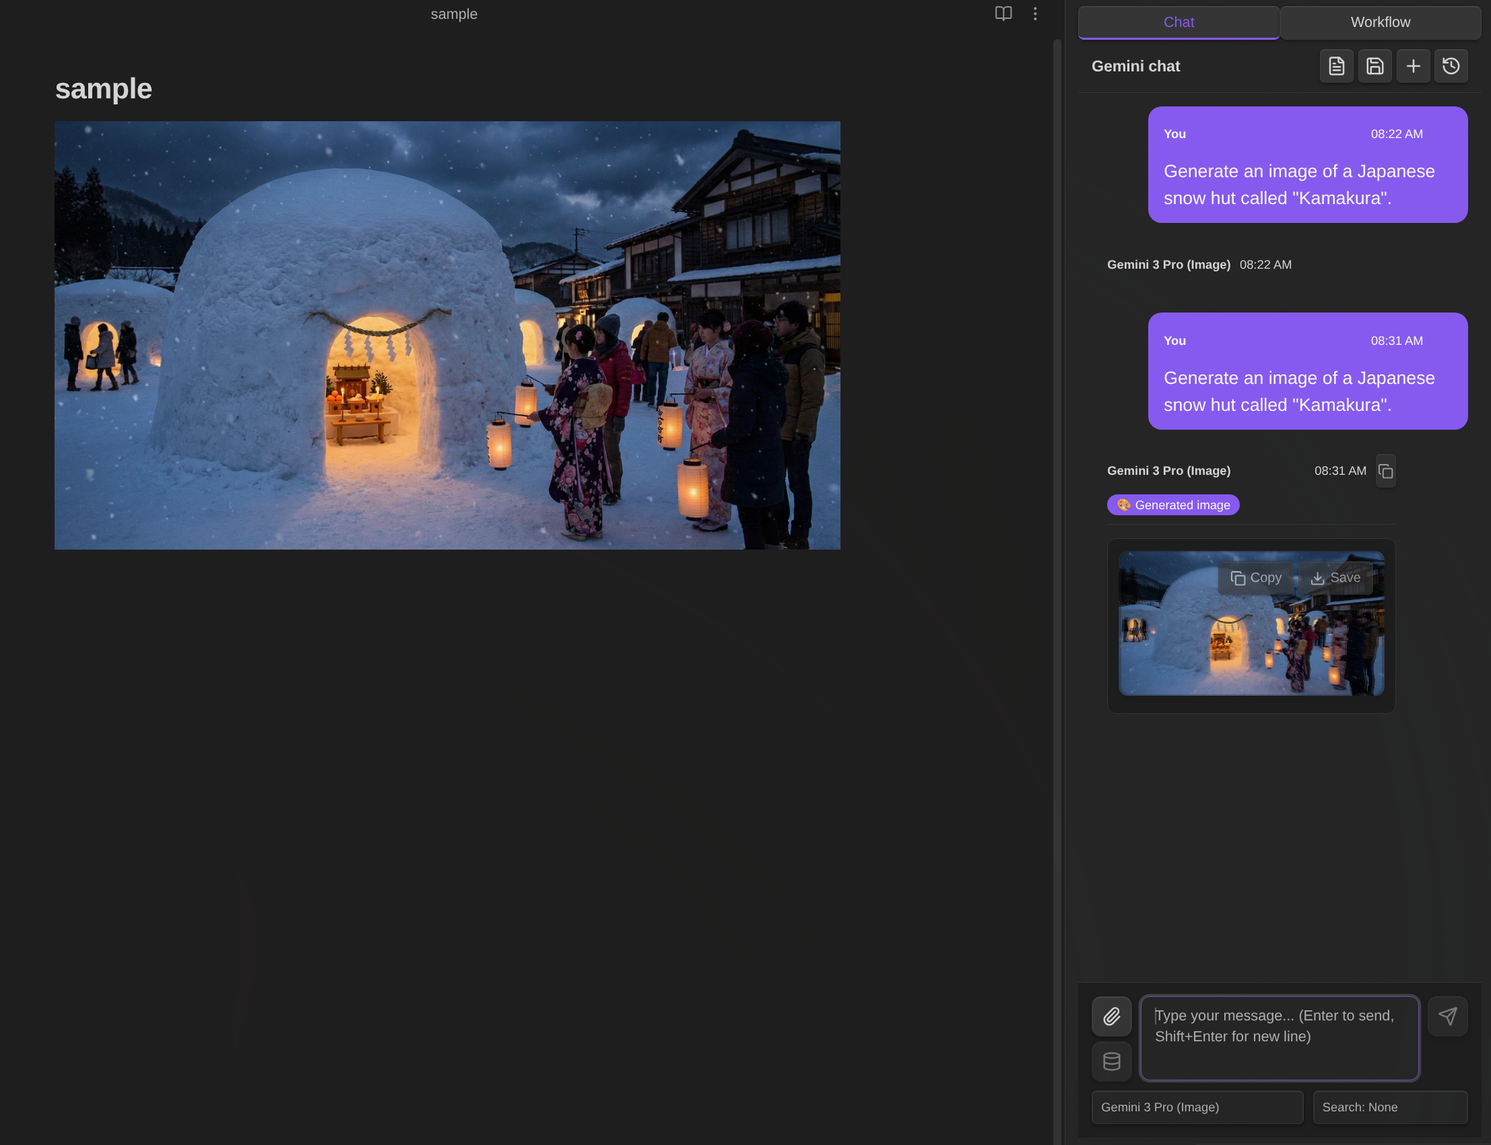
Task: Expand the Search: None dropdown
Action: tap(1389, 1107)
